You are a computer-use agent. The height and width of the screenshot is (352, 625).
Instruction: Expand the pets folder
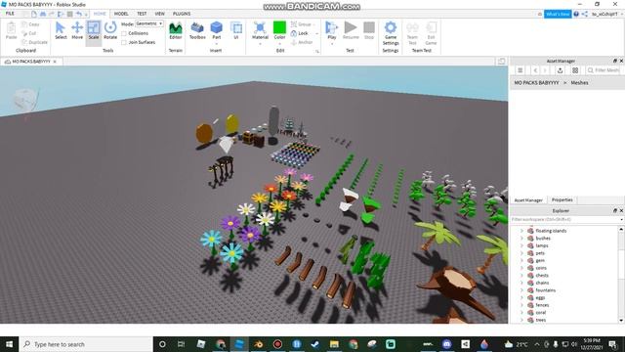coord(521,253)
